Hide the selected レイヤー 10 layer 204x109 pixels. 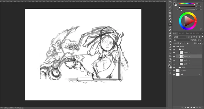(x=174, y=56)
